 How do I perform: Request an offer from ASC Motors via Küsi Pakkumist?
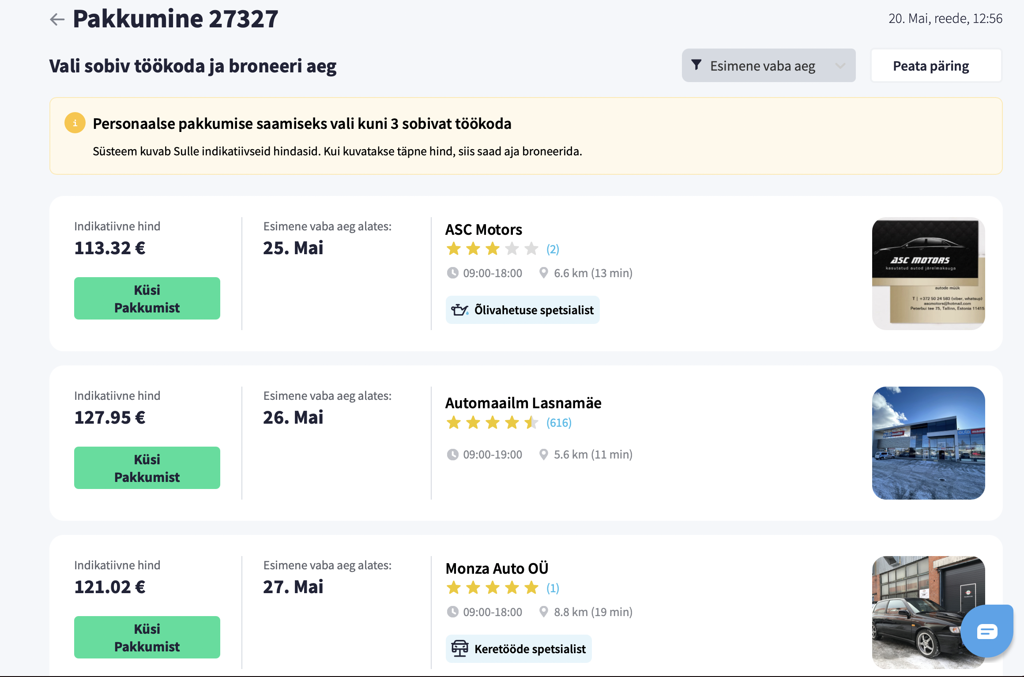click(x=147, y=298)
